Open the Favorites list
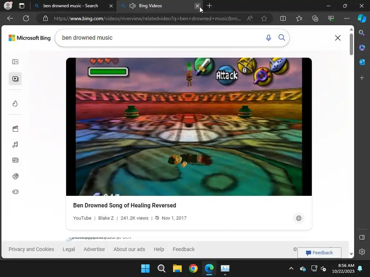The width and height of the screenshot is (370, 277). 299,18
